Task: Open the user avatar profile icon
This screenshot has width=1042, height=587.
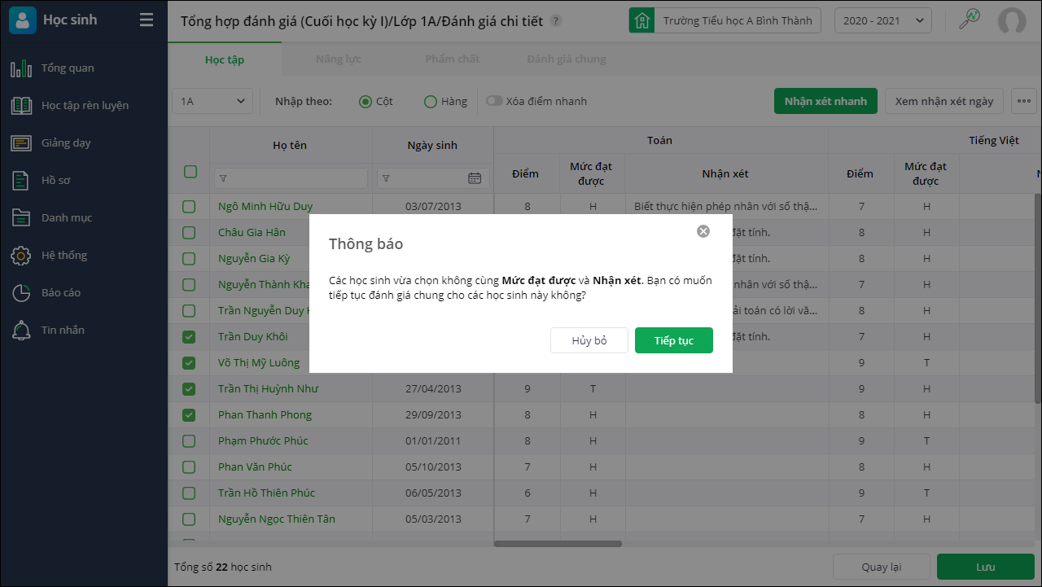Action: click(1012, 21)
